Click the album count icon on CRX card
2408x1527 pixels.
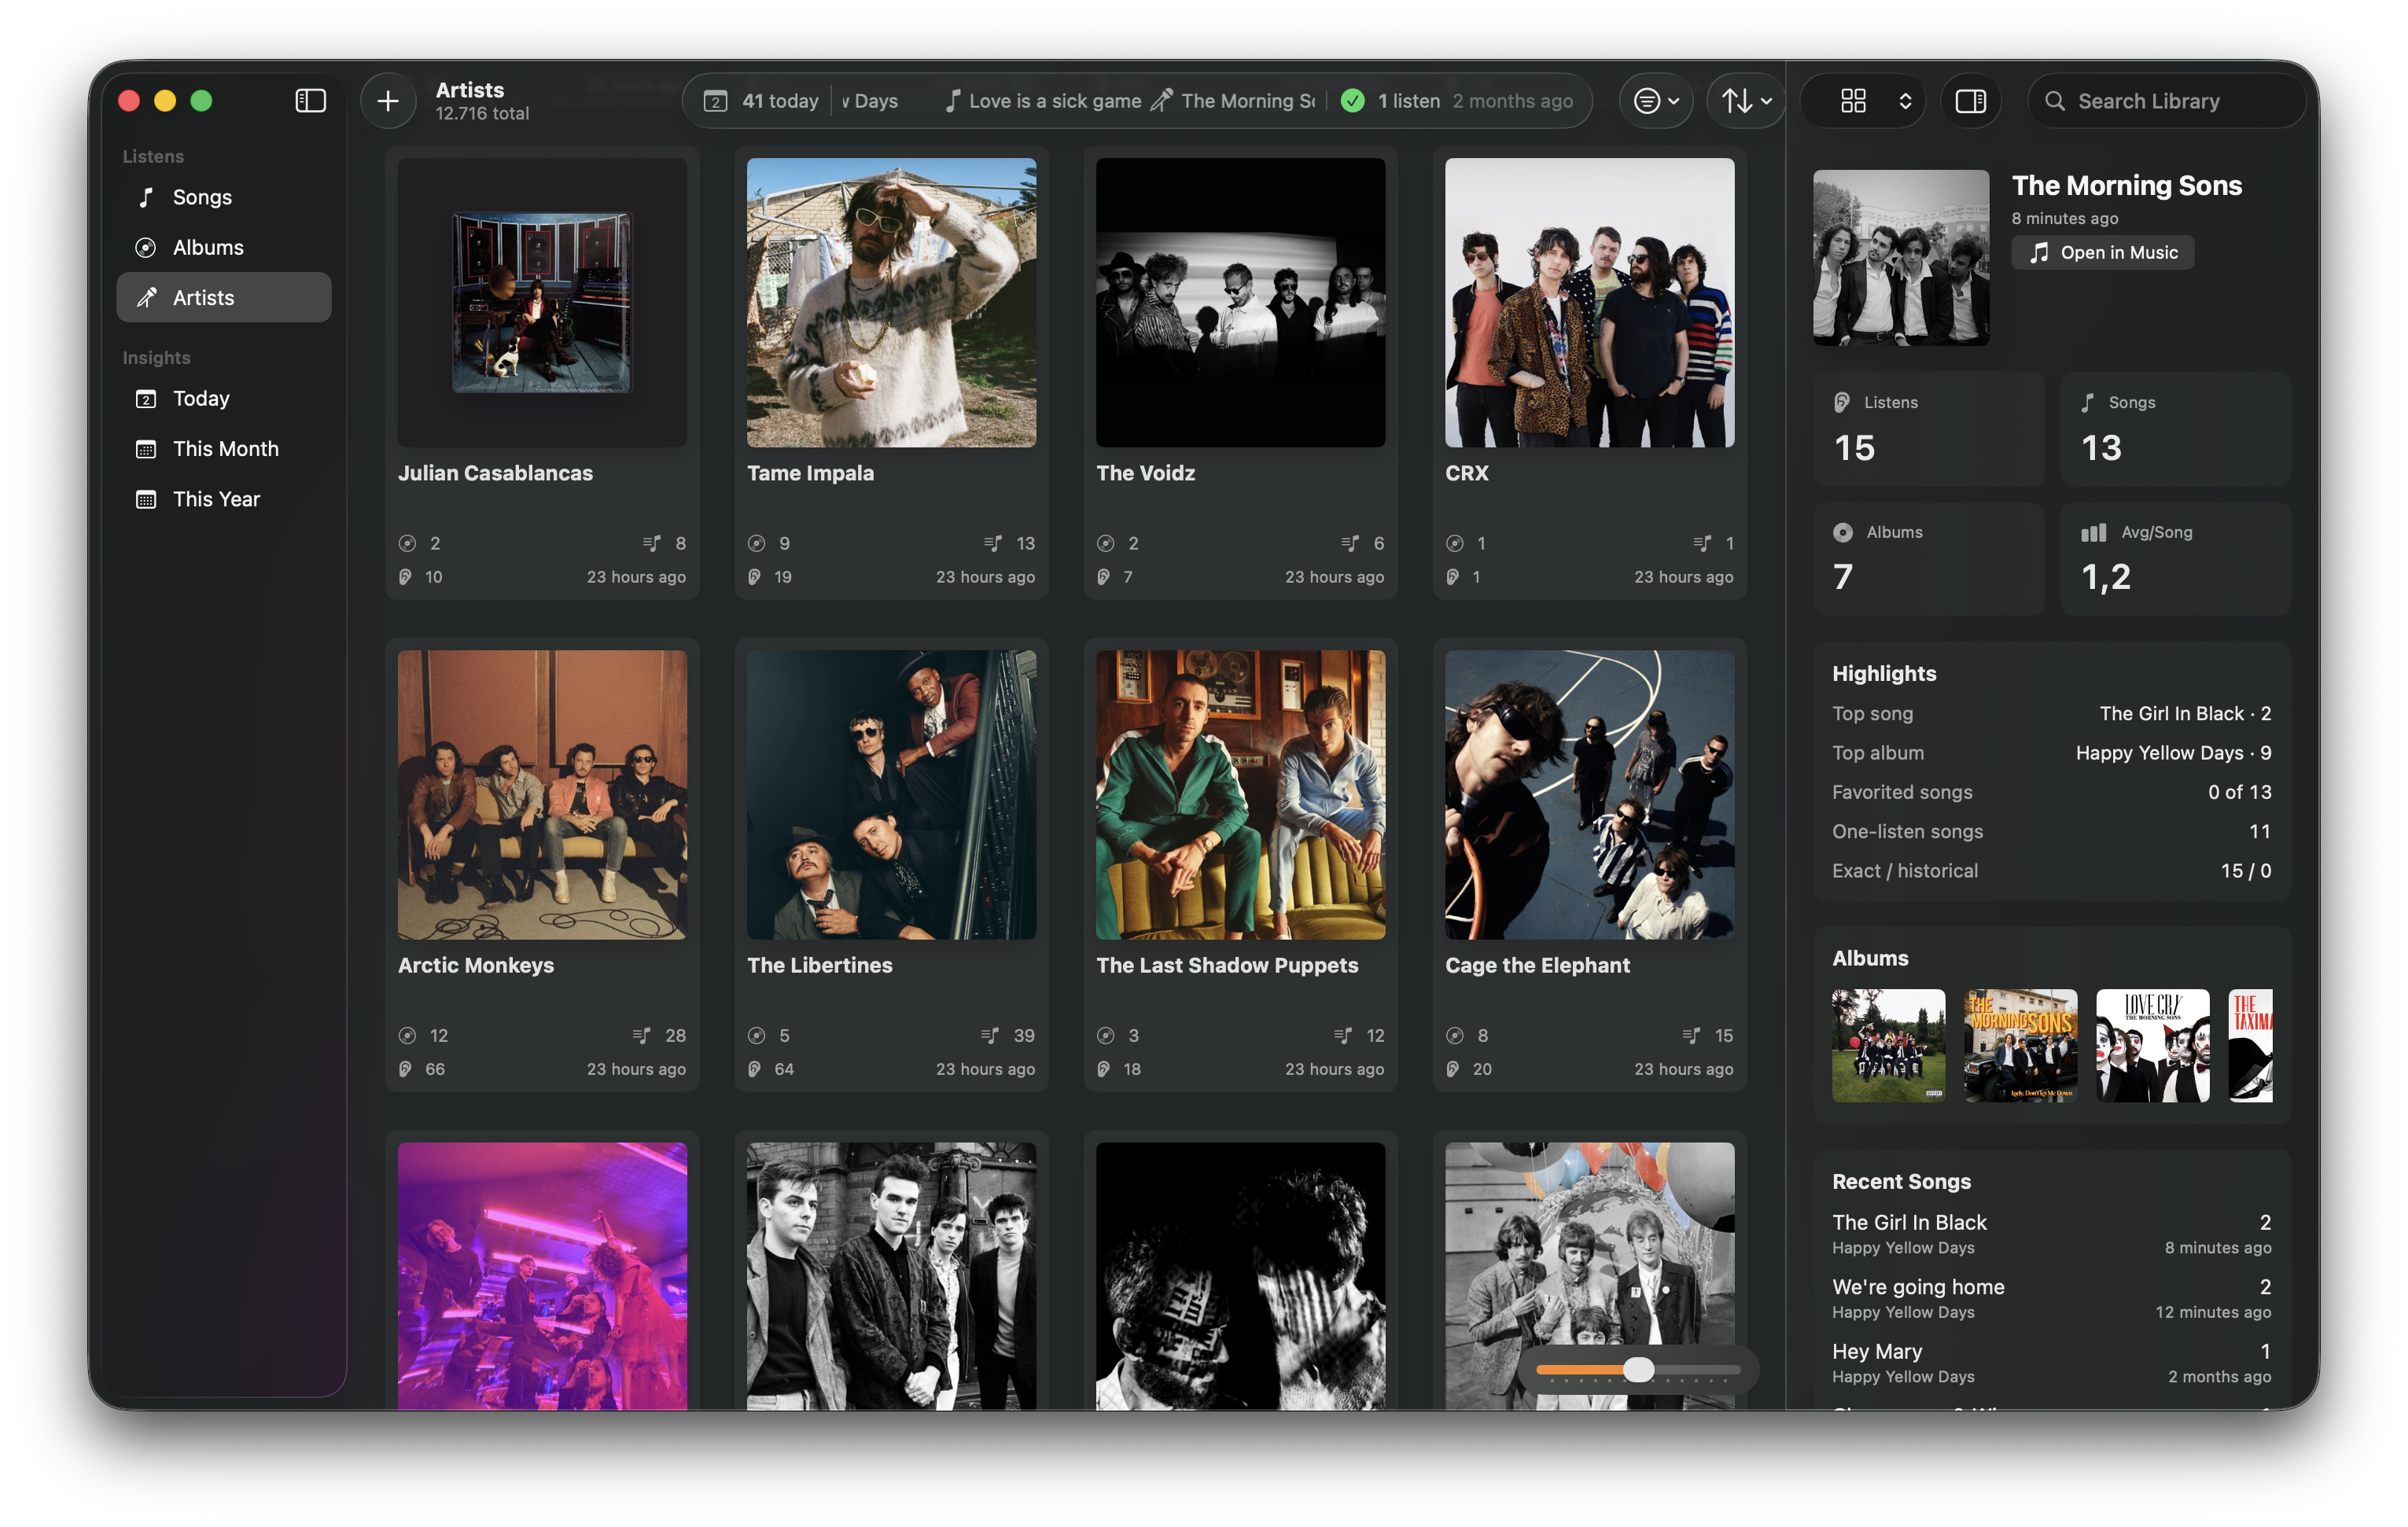[1454, 543]
